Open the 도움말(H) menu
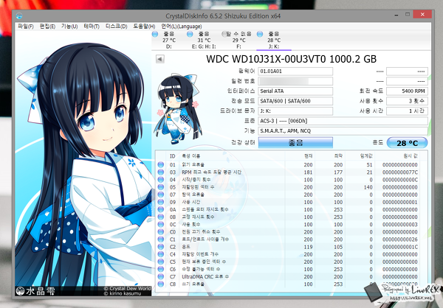 (144, 27)
